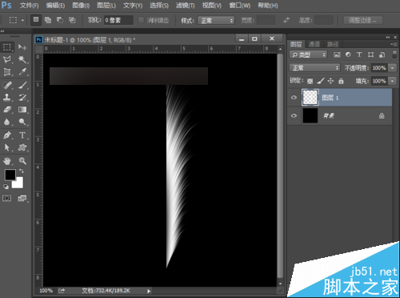The image size is (400, 298).
Task: Open the Layers panel flyout menu
Action: 394,44
